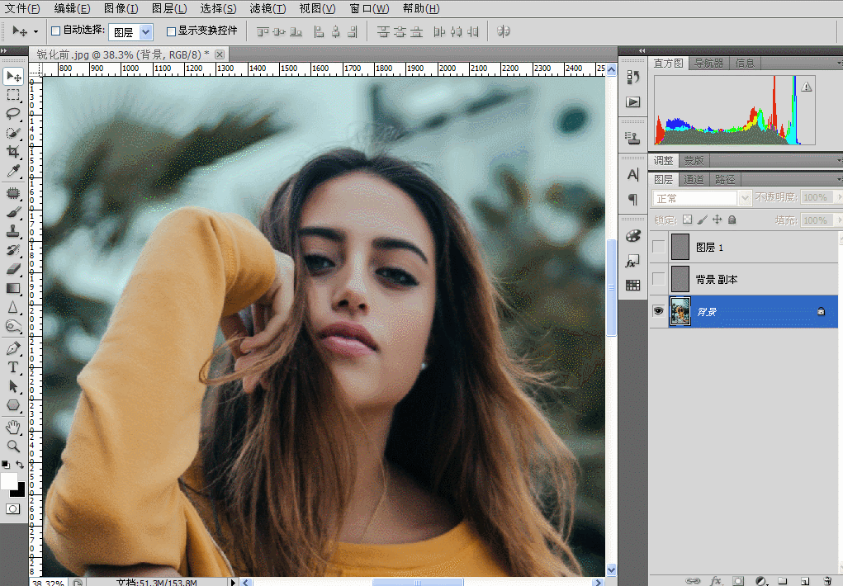The height and width of the screenshot is (586, 843).
Task: Toggle Quick Mask mode button
Action: pyautogui.click(x=13, y=508)
